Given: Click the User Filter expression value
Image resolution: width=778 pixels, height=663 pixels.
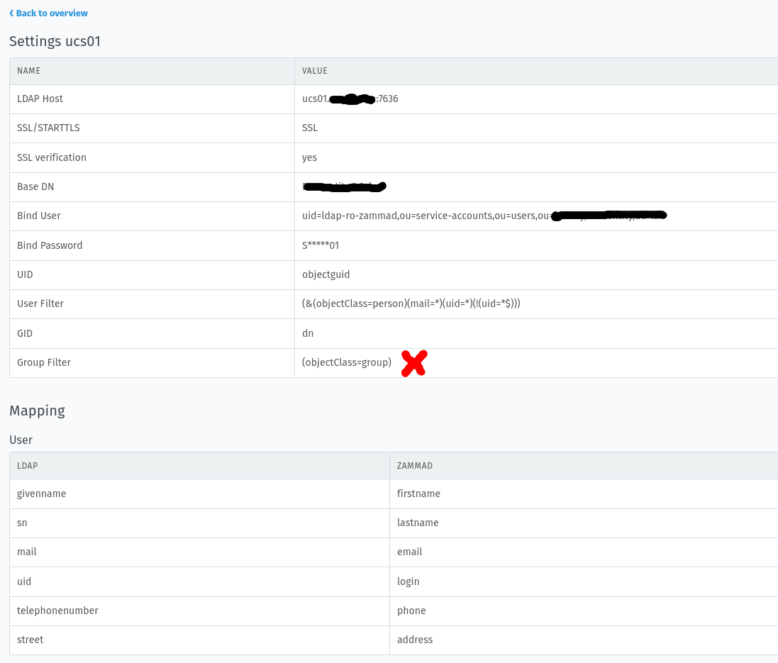Looking at the screenshot, I should 411,303.
